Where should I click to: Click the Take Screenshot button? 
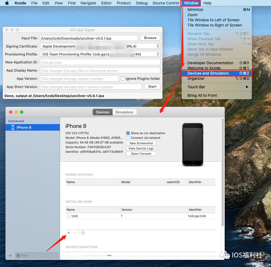(141, 143)
